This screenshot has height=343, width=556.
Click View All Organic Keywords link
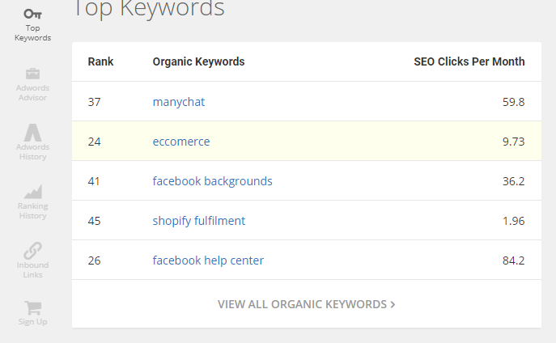(307, 304)
